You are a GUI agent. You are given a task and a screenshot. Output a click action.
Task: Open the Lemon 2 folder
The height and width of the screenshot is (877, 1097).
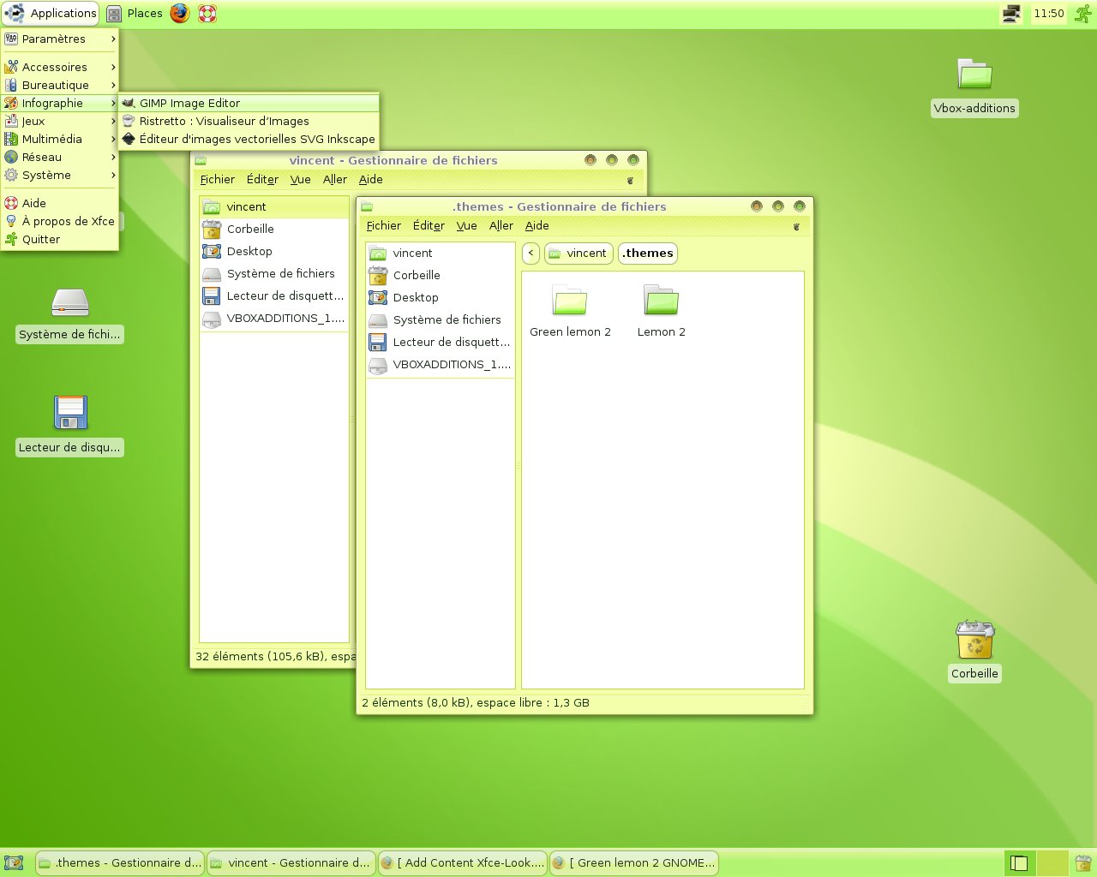point(661,302)
